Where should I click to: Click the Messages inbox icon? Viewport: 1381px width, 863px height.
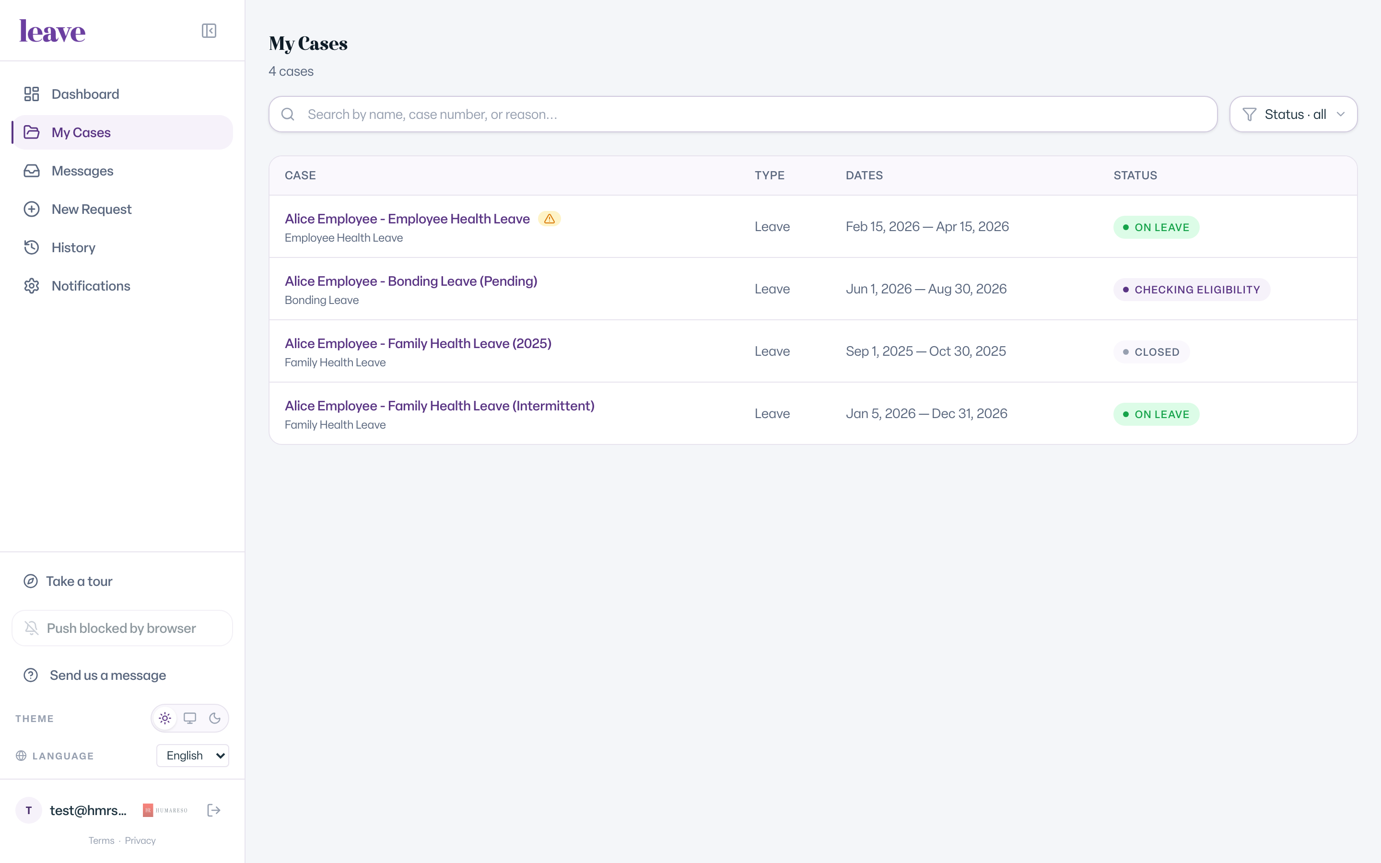point(31,171)
